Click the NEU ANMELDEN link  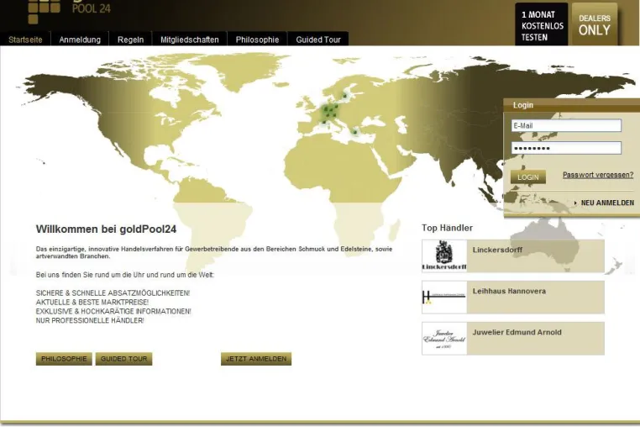tap(607, 203)
